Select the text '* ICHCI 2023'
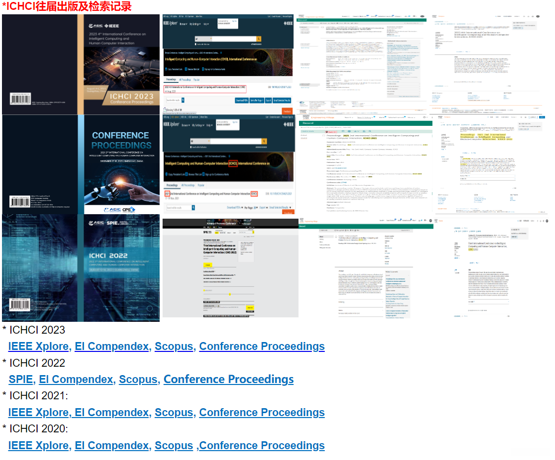Screen dimensions: 555x460 (x=34, y=330)
